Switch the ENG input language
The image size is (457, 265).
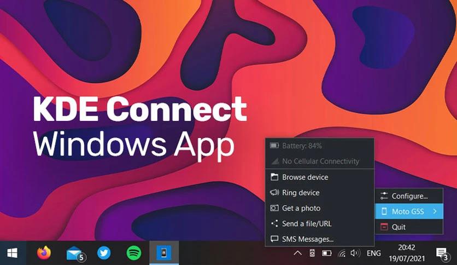tap(374, 254)
